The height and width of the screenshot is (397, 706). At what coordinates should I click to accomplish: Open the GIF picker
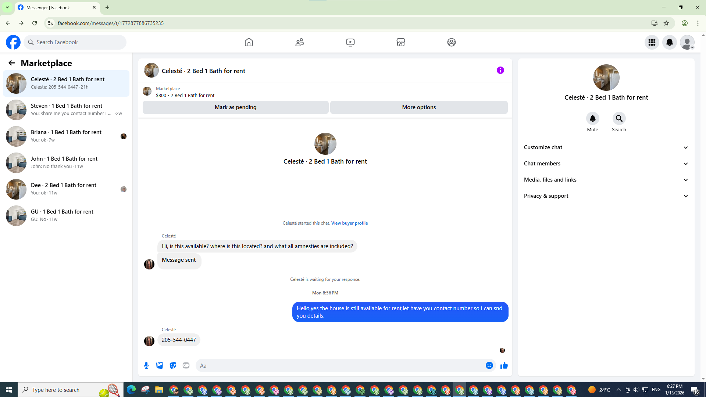[x=186, y=365]
